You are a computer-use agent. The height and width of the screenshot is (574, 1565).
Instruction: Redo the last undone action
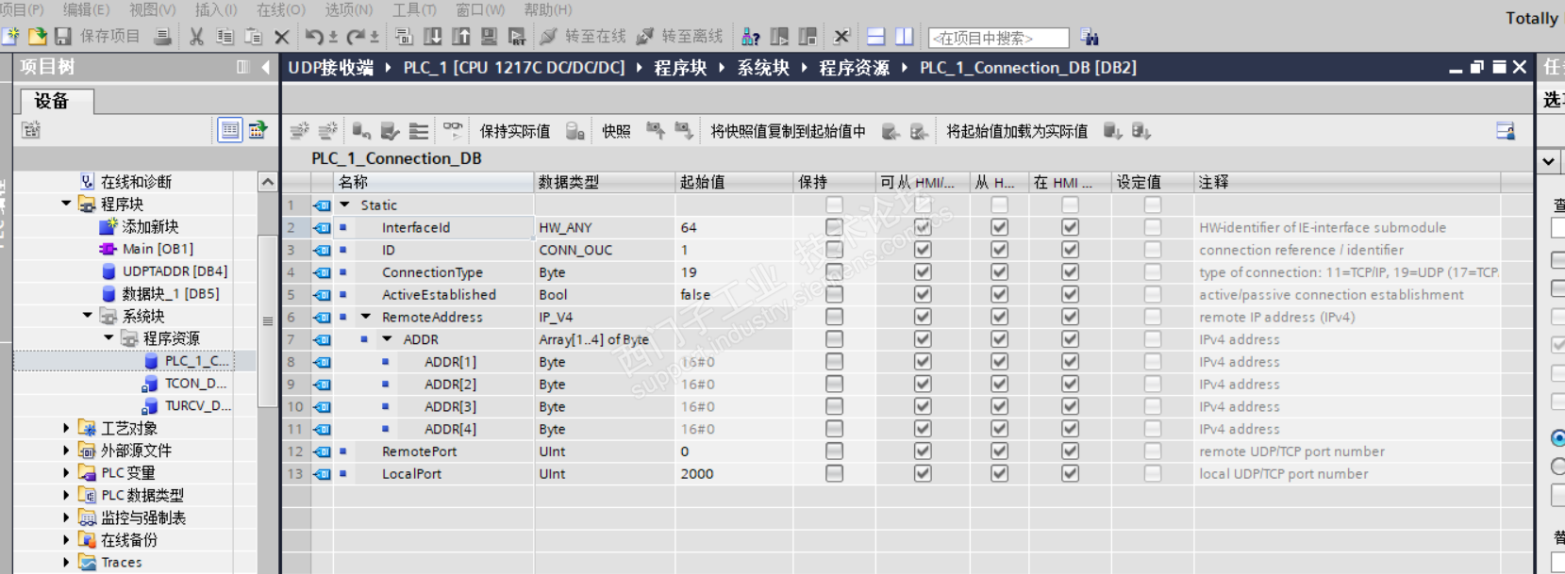coord(356,37)
